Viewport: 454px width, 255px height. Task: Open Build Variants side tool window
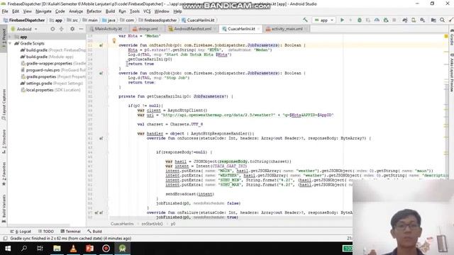coord(4,208)
